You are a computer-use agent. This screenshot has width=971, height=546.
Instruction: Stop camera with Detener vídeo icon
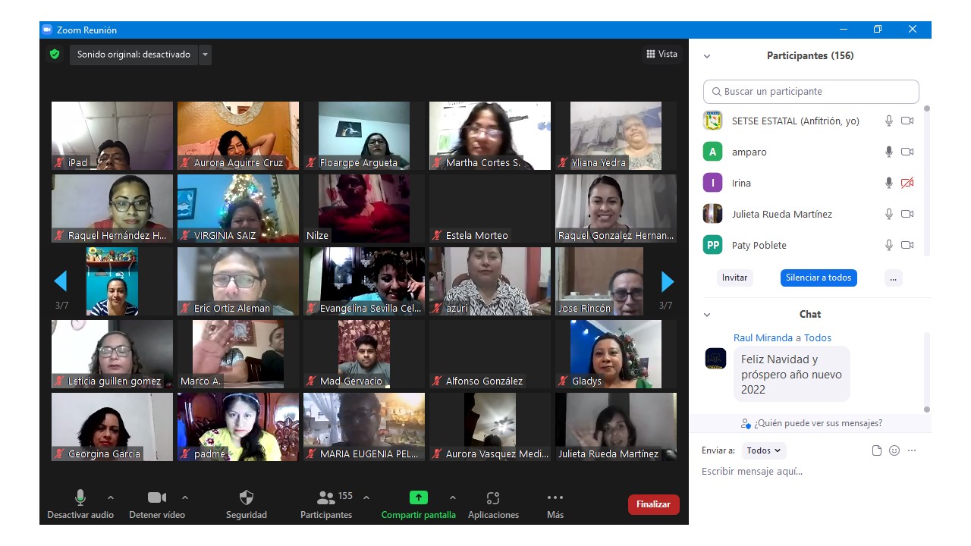point(157,497)
